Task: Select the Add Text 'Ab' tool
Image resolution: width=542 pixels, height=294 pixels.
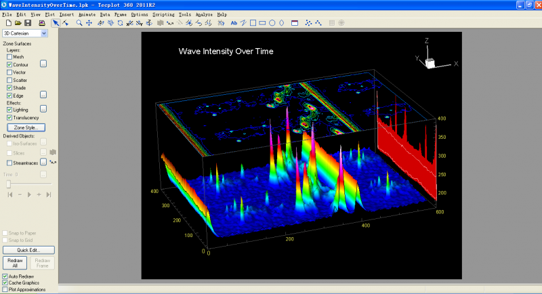Action: click(x=234, y=23)
